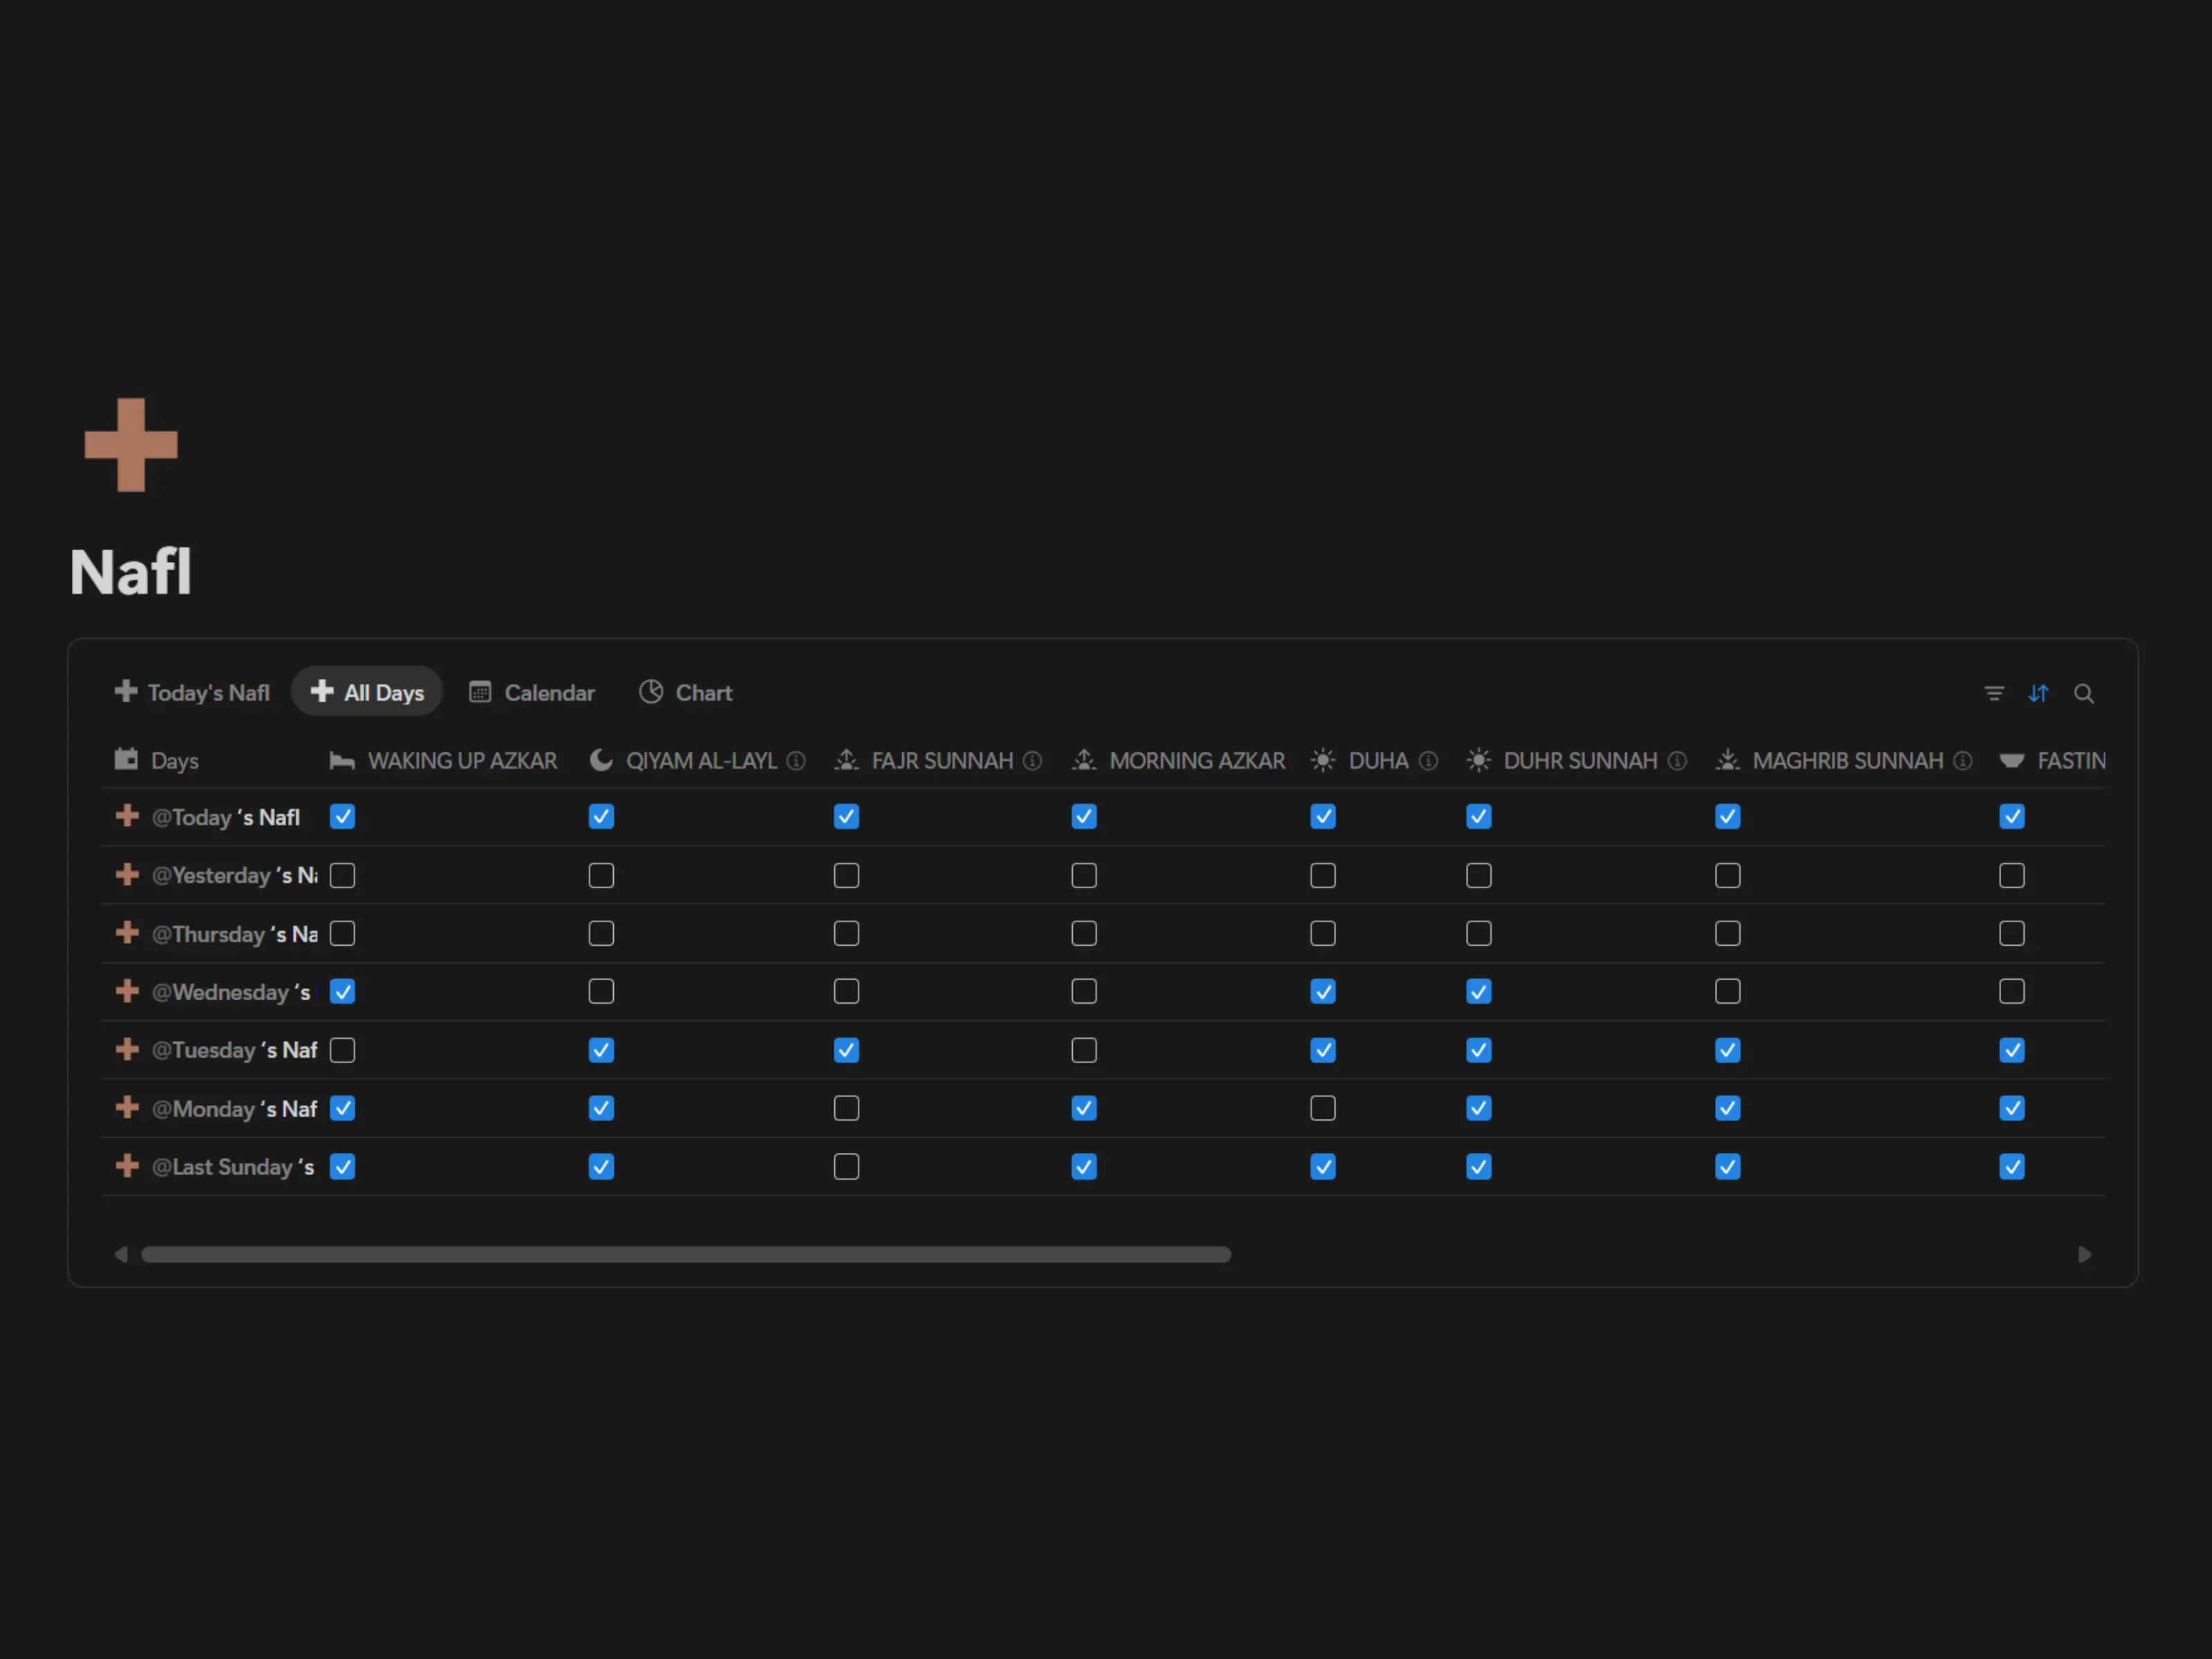Click info icon beside FAJR SUNNAH header
This screenshot has height=1659, width=2212.
(x=1032, y=761)
